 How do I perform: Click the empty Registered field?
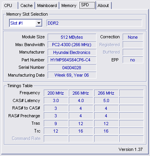(133, 45)
